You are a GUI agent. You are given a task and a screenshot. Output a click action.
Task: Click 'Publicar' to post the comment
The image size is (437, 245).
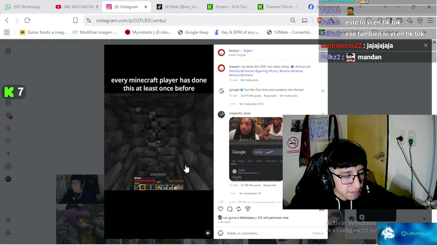tap(318, 233)
